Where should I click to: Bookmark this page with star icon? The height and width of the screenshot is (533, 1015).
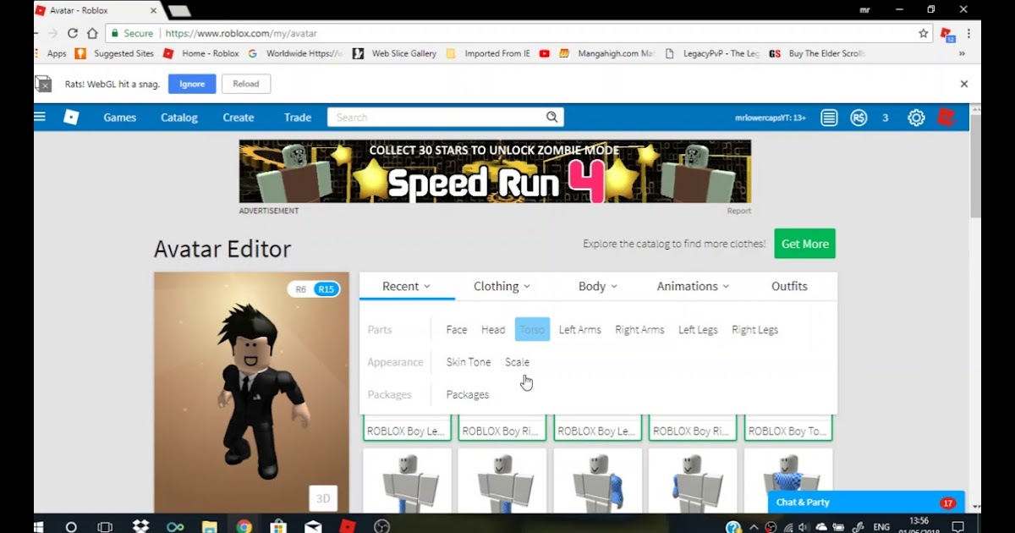pyautogui.click(x=924, y=33)
